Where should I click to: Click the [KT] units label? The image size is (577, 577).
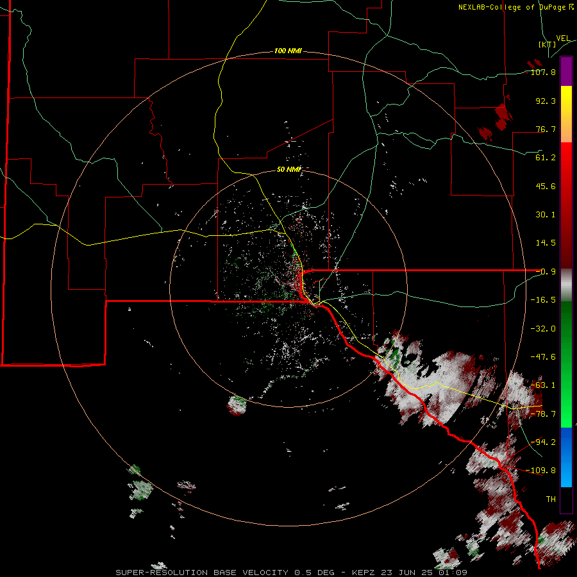pos(547,44)
